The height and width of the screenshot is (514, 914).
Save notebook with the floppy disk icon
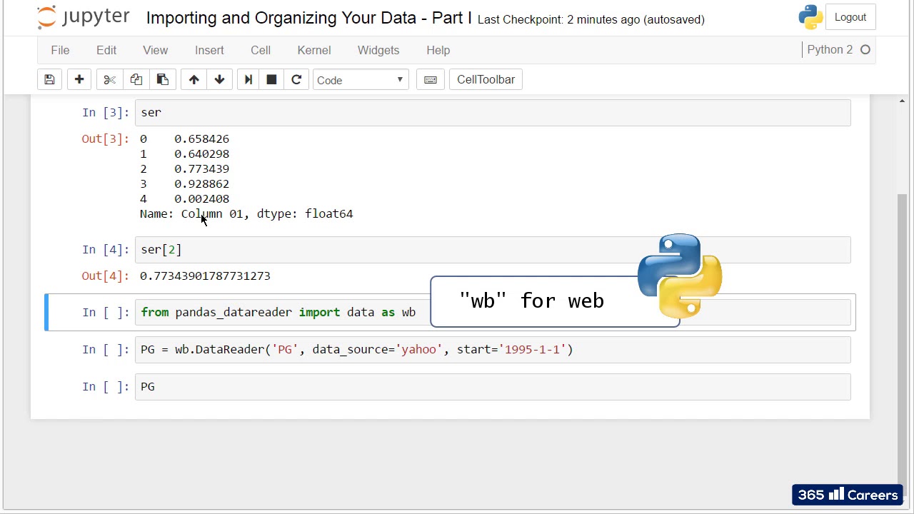pyautogui.click(x=49, y=80)
